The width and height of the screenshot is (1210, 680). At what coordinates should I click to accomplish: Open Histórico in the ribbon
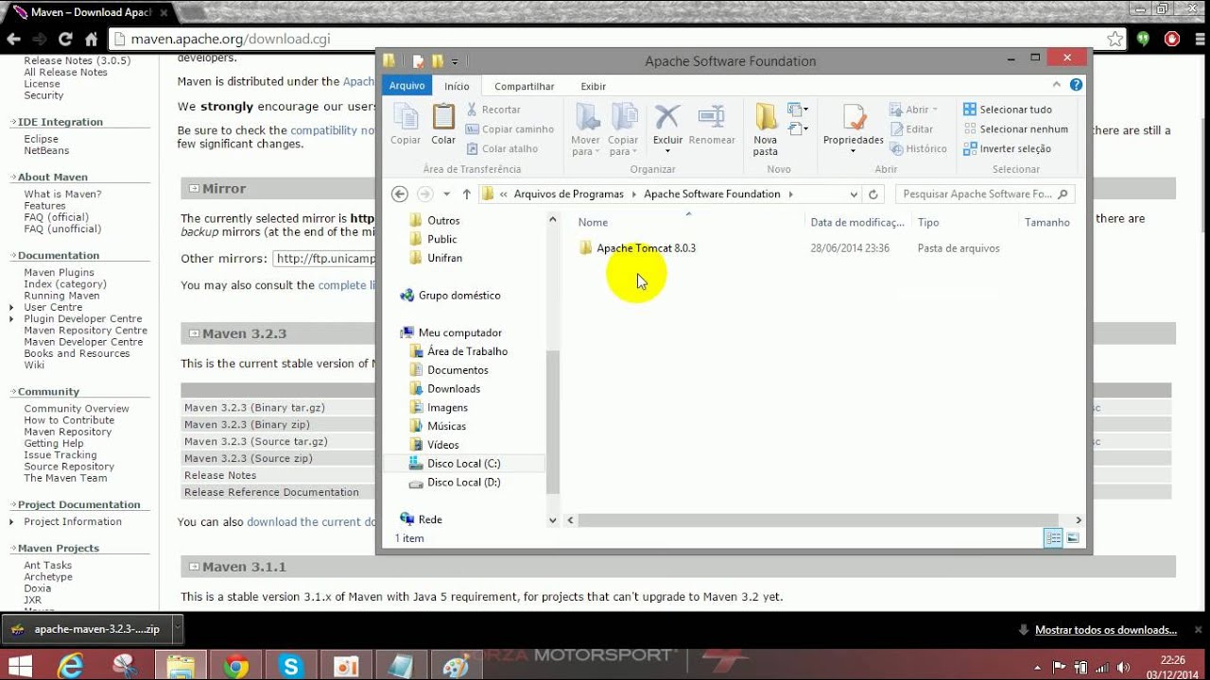pyautogui.click(x=918, y=148)
